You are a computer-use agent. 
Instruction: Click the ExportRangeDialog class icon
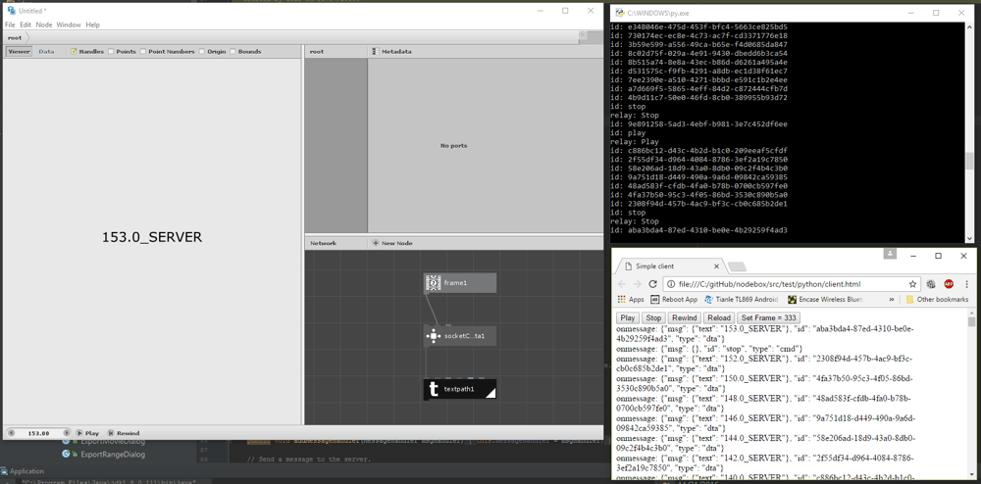tap(66, 454)
